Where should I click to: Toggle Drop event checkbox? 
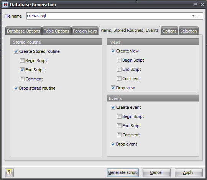[113, 144]
